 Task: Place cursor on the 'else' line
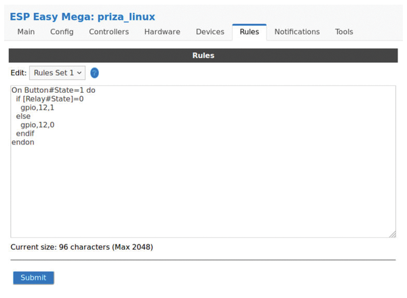(x=23, y=116)
